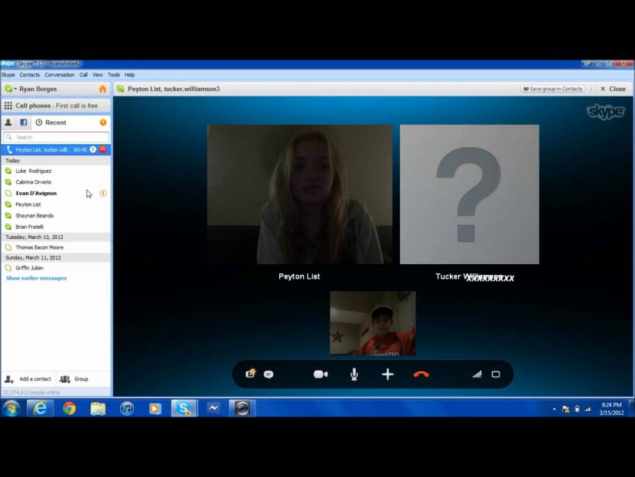Take a snapshot with the camera icon

(x=249, y=374)
